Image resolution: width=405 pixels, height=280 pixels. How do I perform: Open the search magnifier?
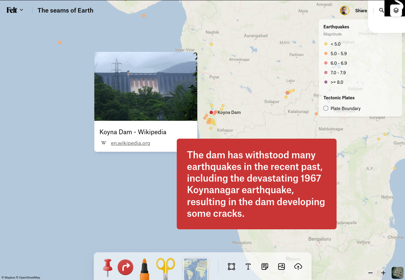(381, 10)
